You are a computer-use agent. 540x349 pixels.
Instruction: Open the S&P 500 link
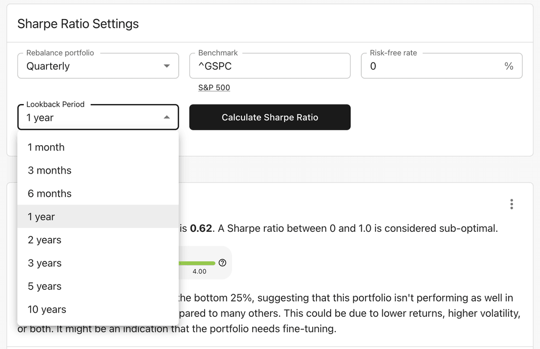click(x=214, y=88)
